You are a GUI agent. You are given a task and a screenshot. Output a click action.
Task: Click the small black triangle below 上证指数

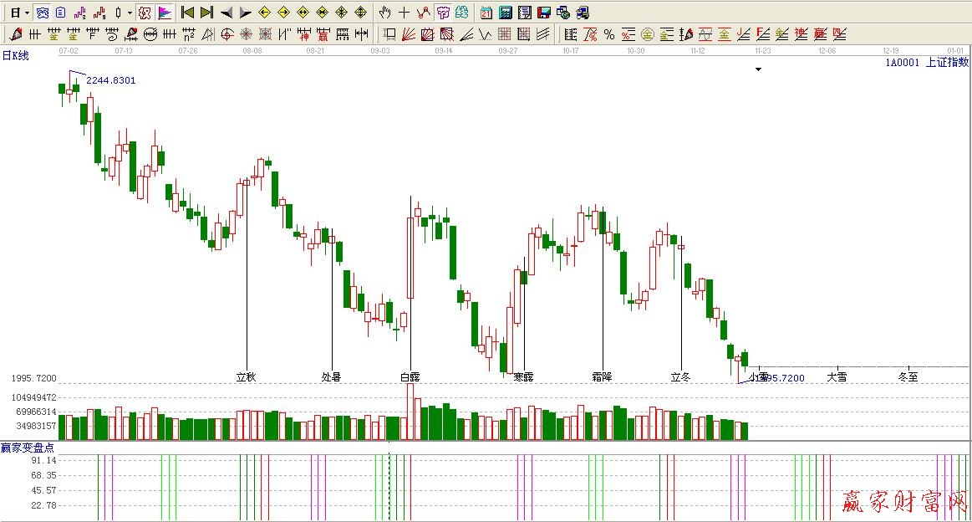(x=758, y=69)
